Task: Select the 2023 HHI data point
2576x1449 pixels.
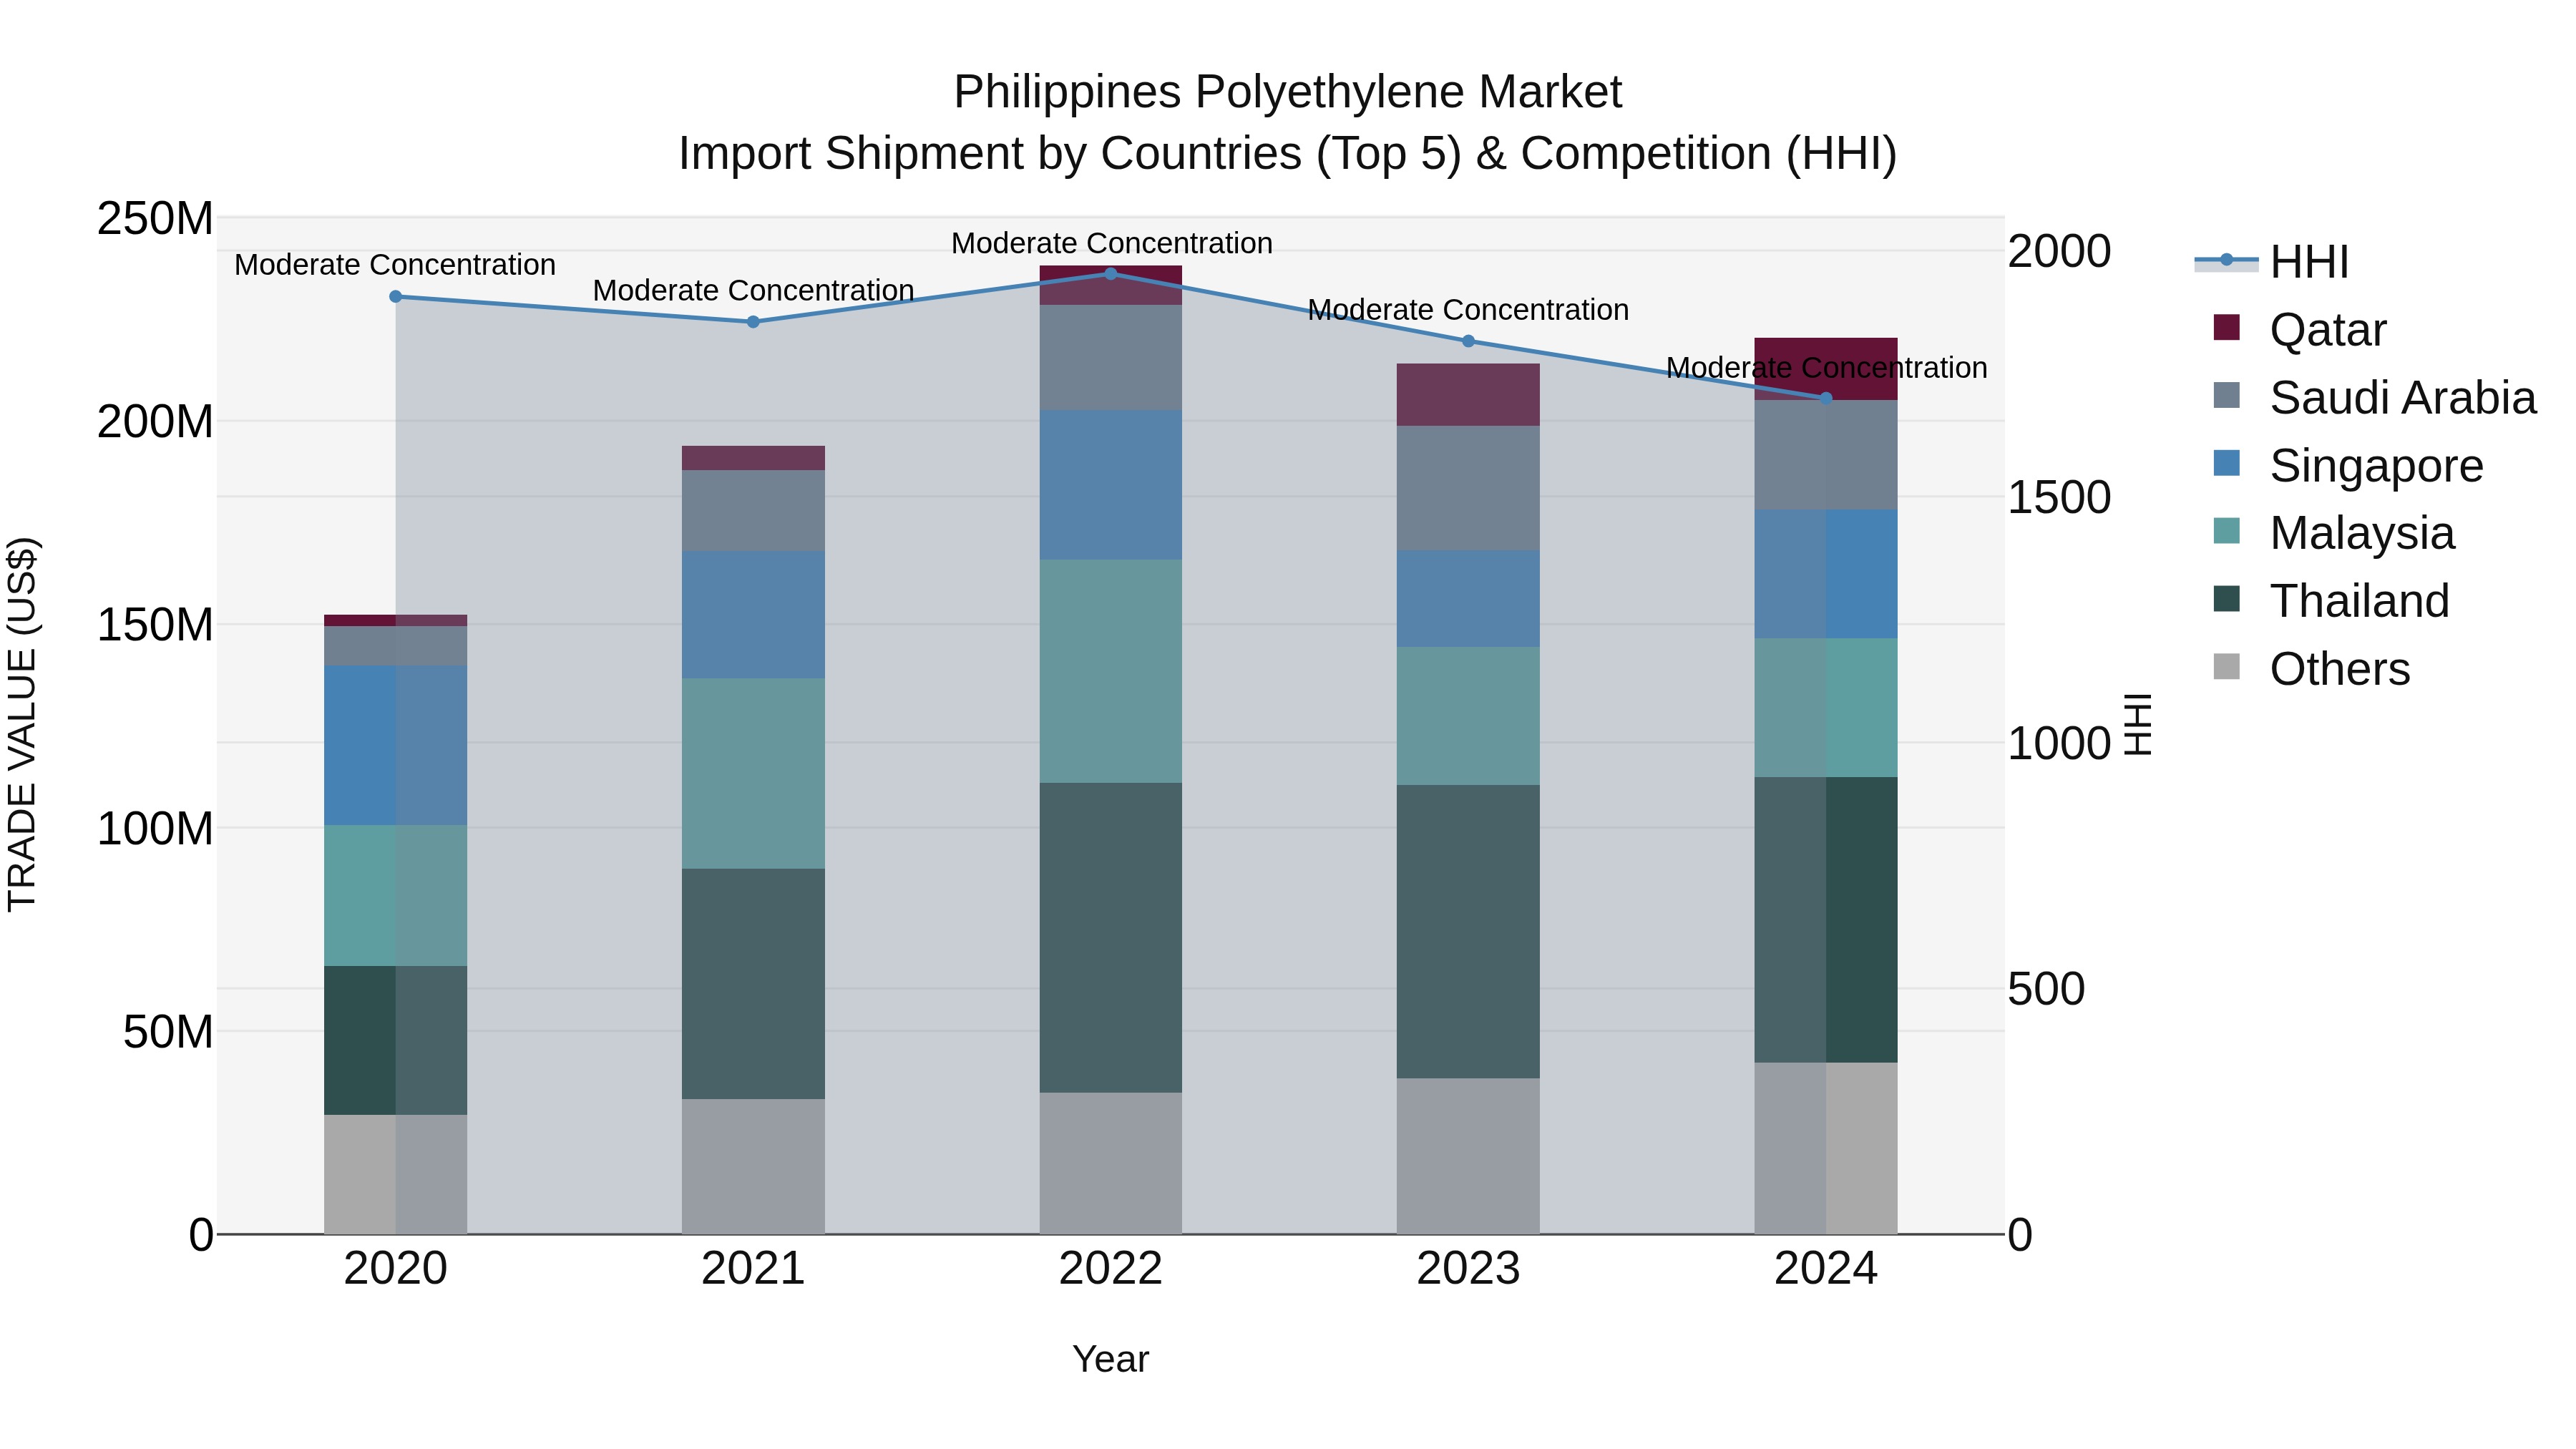Action: 1468,341
